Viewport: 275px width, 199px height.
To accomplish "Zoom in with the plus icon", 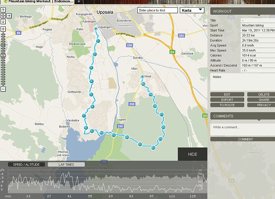I will pos(3,29).
